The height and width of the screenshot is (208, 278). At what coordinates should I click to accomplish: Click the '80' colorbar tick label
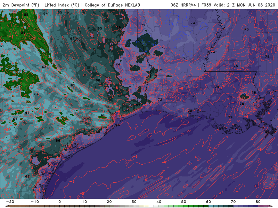pos(258,202)
